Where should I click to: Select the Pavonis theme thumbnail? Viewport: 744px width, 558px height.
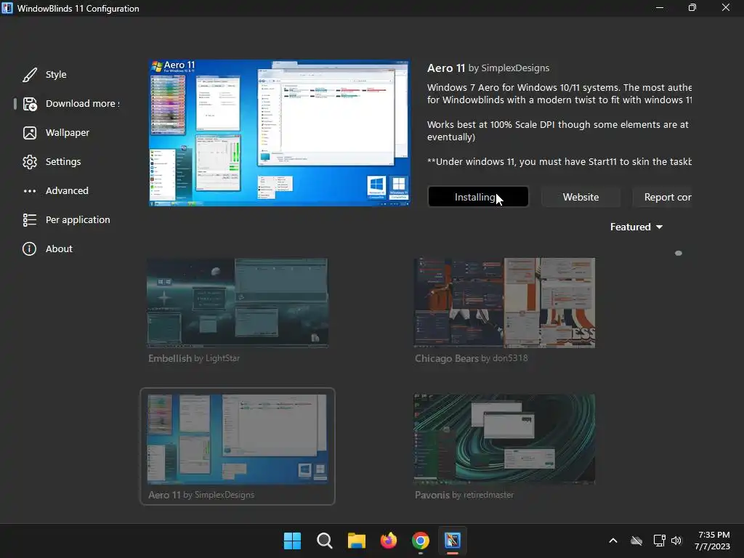[x=504, y=439]
